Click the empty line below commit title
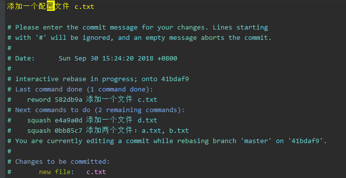Image resolution: width=346 pixels, height=178 pixels. 175,17
